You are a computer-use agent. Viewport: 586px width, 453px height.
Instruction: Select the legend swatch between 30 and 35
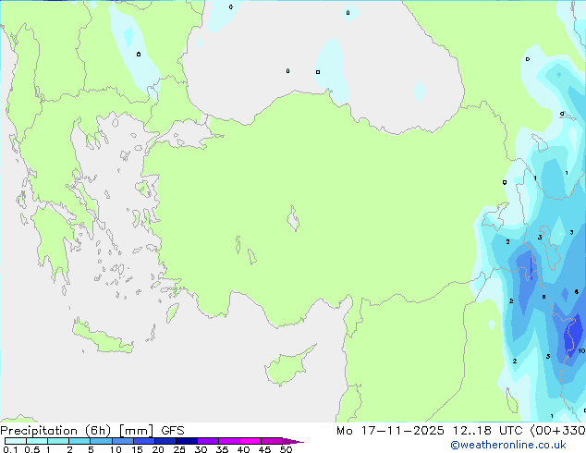(x=208, y=441)
